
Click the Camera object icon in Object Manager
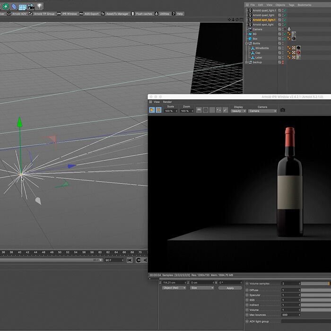(250, 29)
